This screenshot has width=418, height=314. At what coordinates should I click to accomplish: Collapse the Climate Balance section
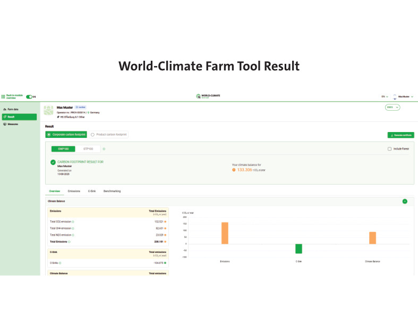click(x=405, y=201)
